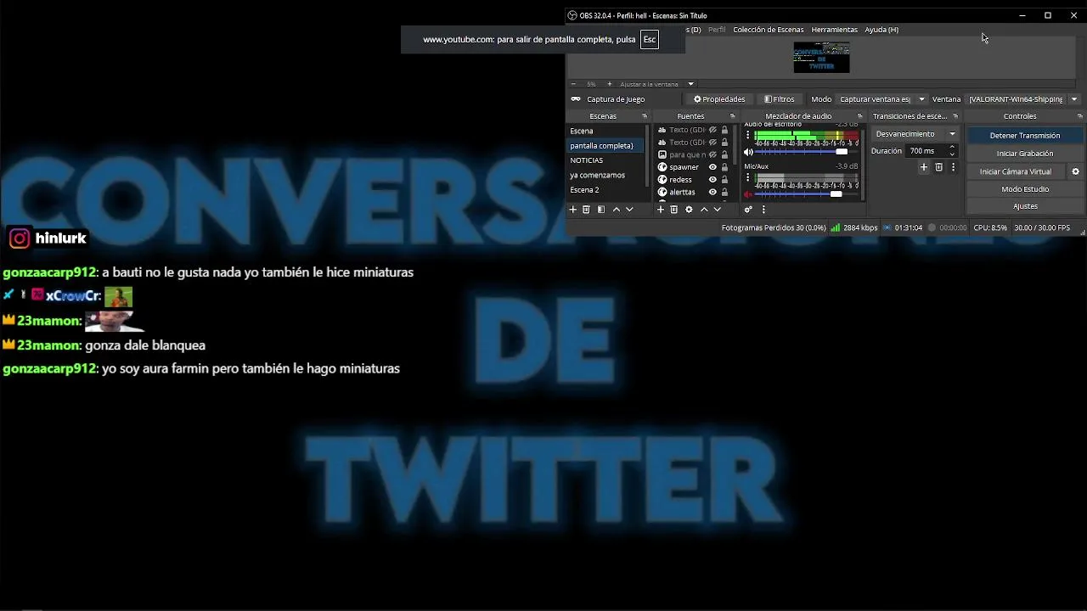Show the 'para que n' source
This screenshot has width=1087, height=611.
712,154
